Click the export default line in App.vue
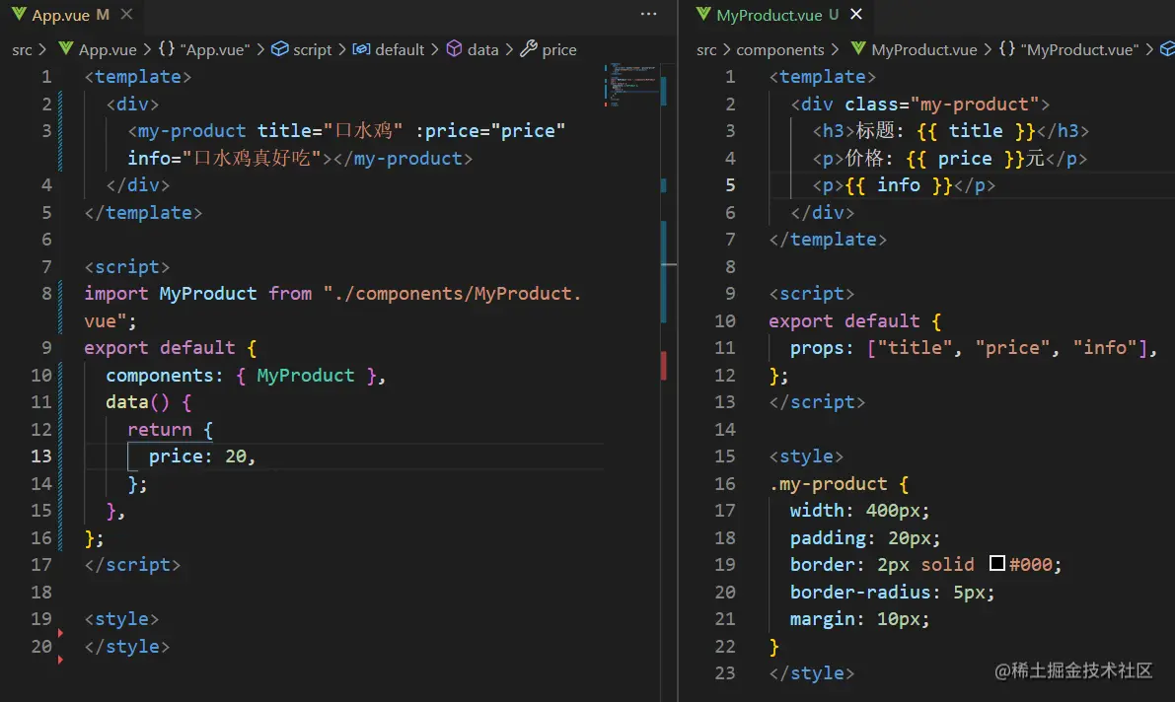The height and width of the screenshot is (702, 1175). [170, 348]
